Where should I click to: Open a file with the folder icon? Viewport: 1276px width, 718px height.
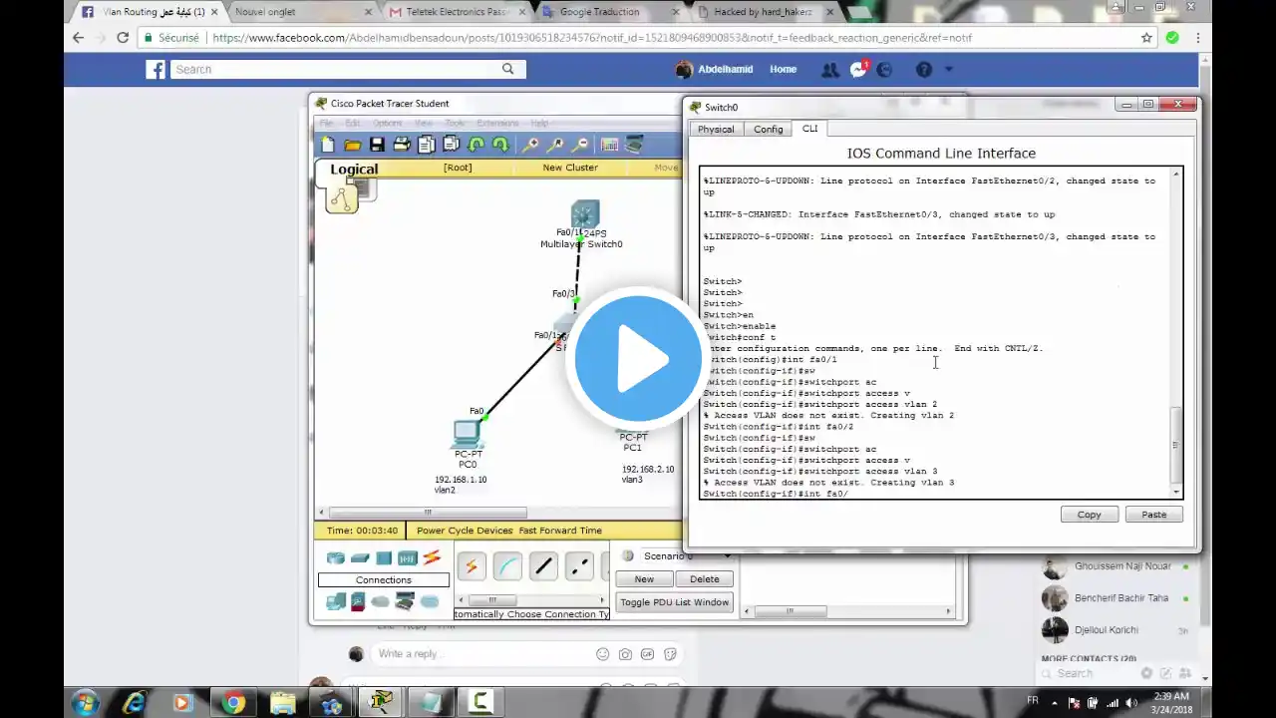coord(352,145)
